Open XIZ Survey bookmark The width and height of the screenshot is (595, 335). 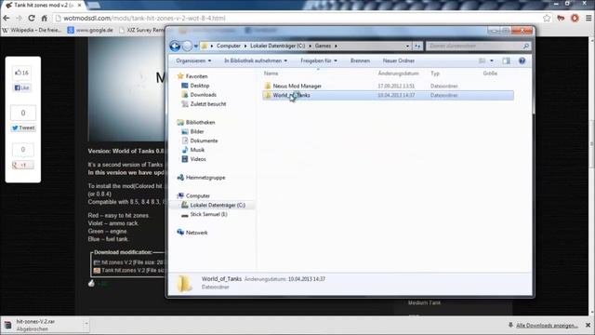coord(141,30)
